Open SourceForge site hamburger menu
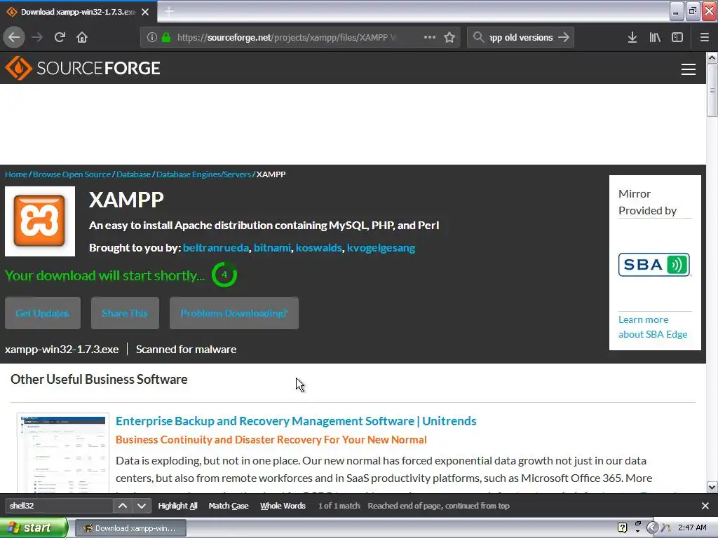Screen dimensions: 718x538 click(x=689, y=69)
